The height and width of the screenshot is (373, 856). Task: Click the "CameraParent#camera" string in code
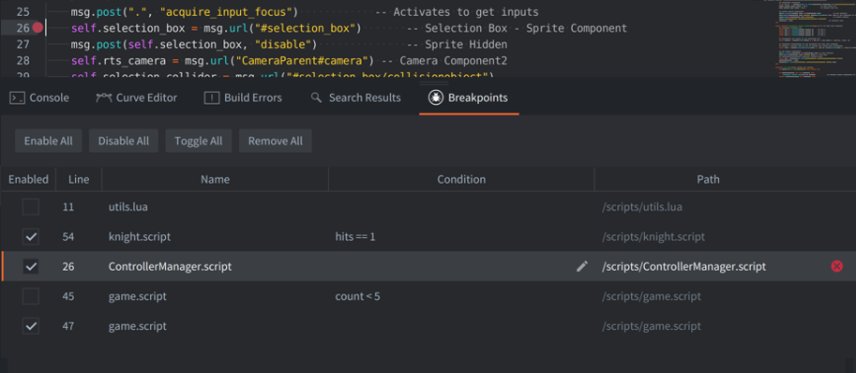pyautogui.click(x=304, y=60)
